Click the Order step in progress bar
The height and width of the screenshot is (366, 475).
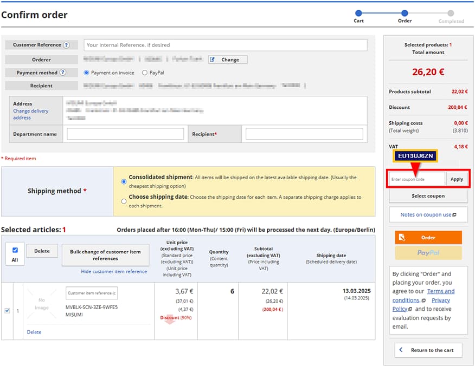click(405, 13)
